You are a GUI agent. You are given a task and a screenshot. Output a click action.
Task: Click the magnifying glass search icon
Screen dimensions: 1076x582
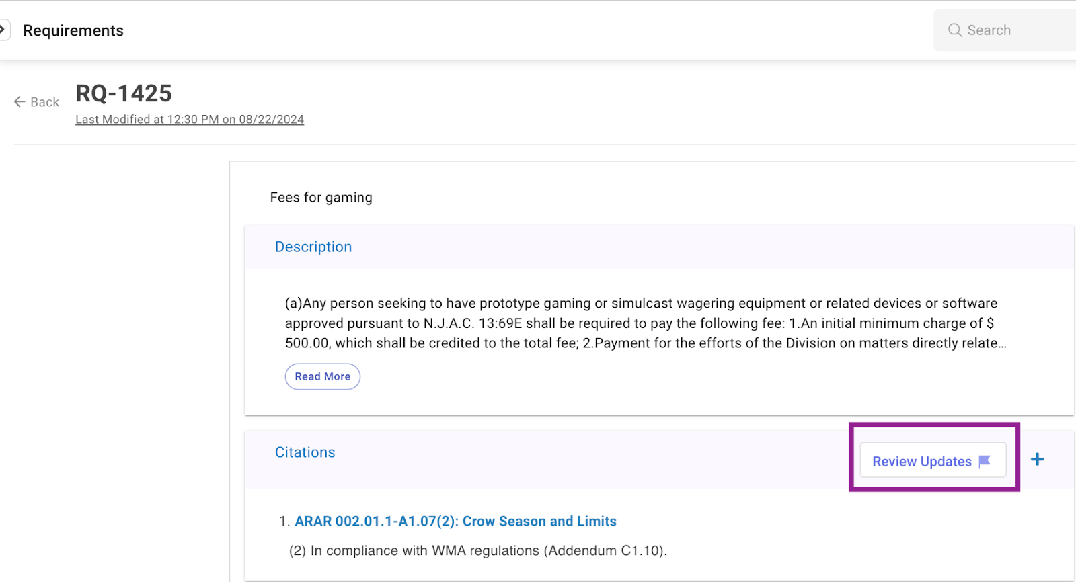click(x=954, y=30)
